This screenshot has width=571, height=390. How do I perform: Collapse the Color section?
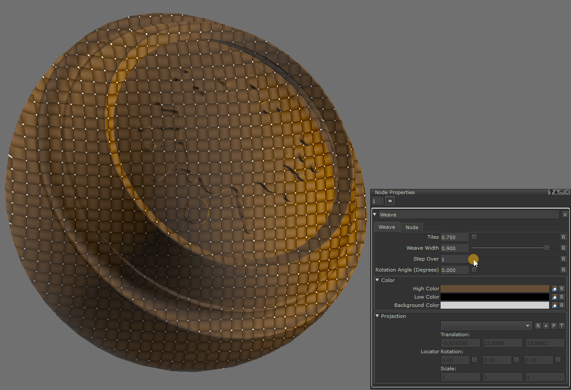pos(378,280)
